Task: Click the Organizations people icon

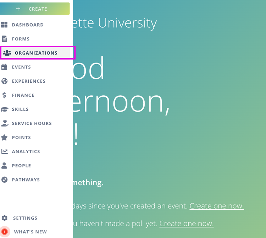Action: (7, 53)
